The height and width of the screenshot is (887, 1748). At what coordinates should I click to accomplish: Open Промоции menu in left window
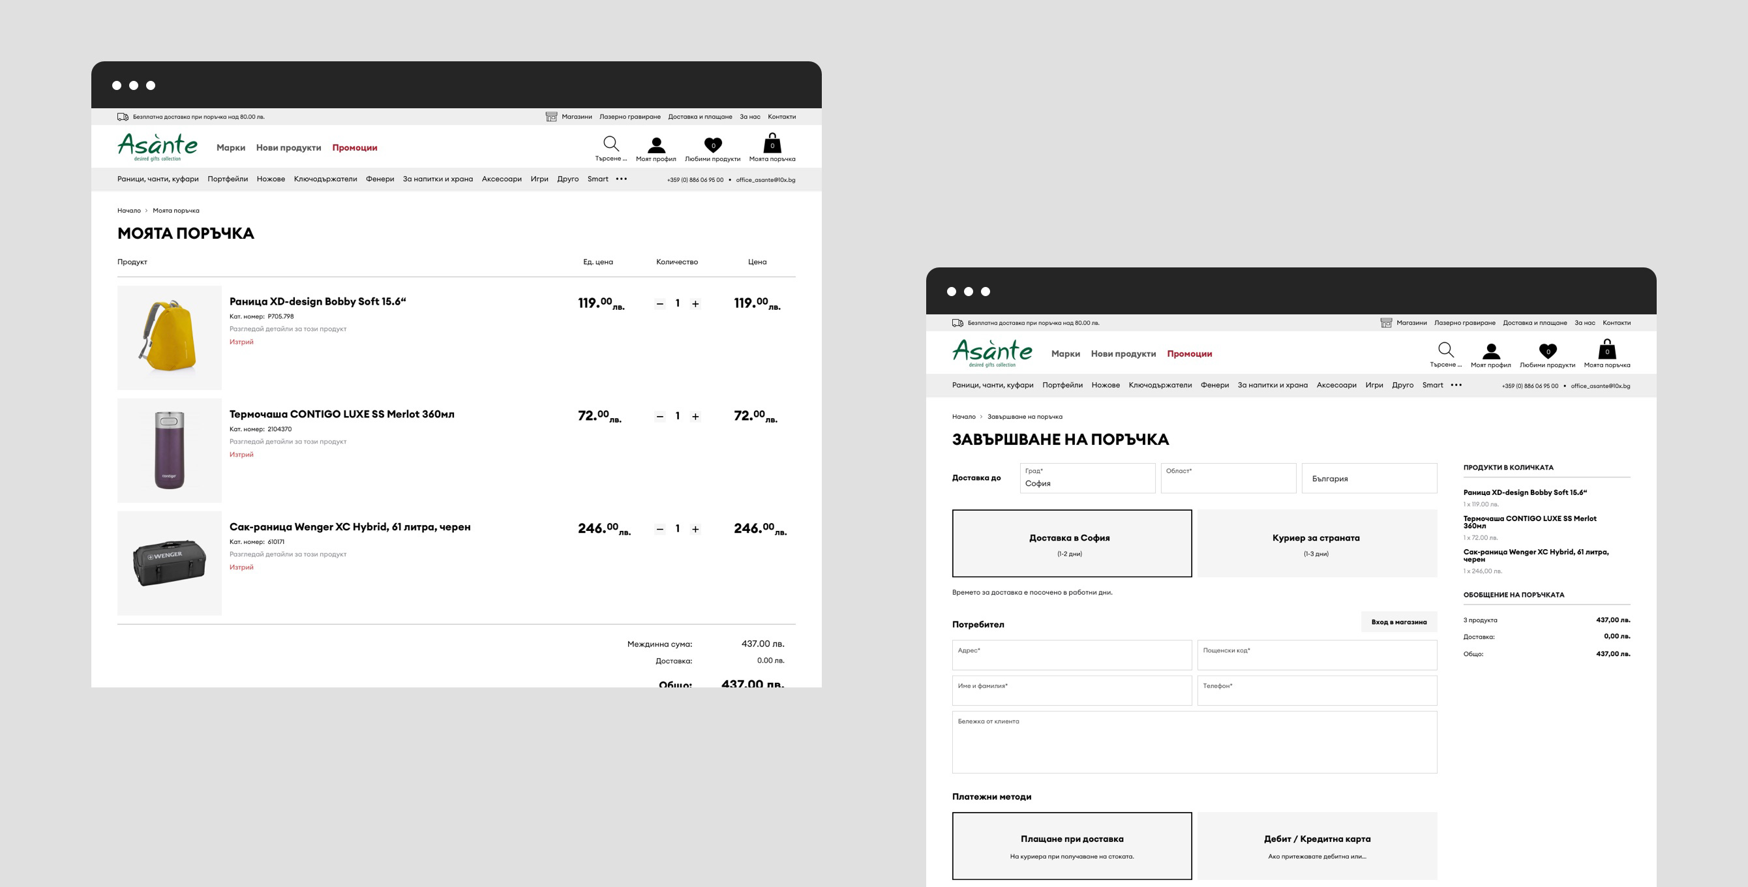point(354,148)
